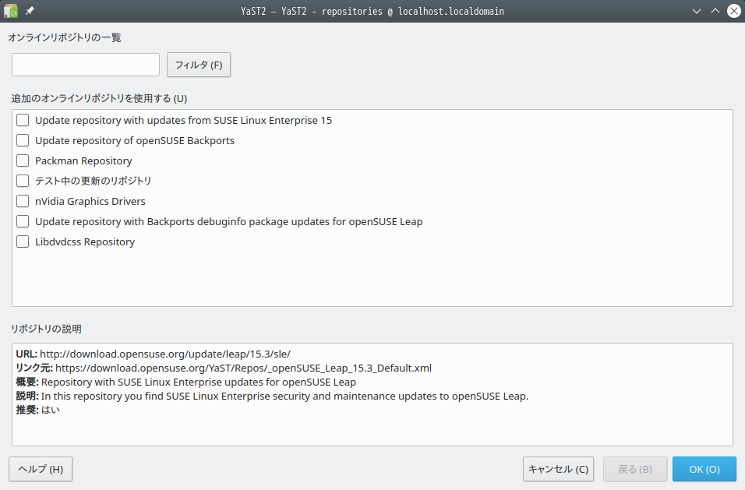This screenshot has width=745, height=490.
Task: Close the YaST2 repositories window
Action: pos(734,11)
